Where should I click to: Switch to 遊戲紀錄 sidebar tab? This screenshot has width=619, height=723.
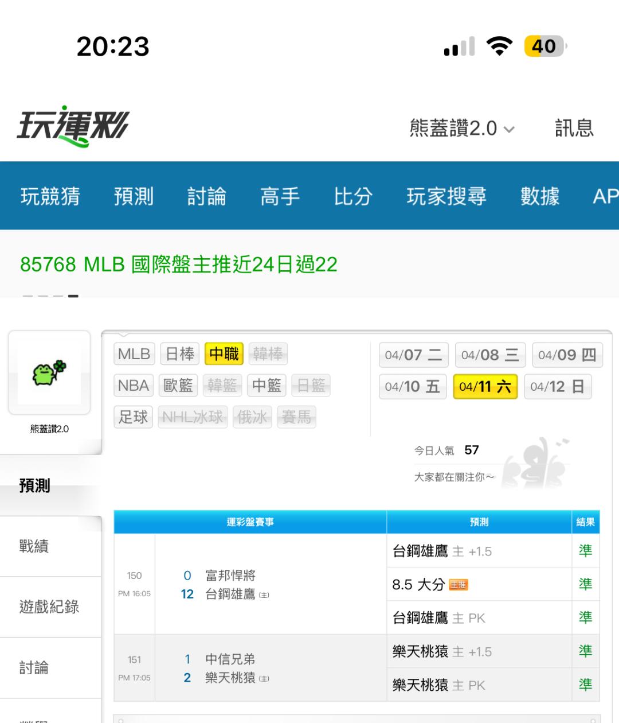click(49, 607)
